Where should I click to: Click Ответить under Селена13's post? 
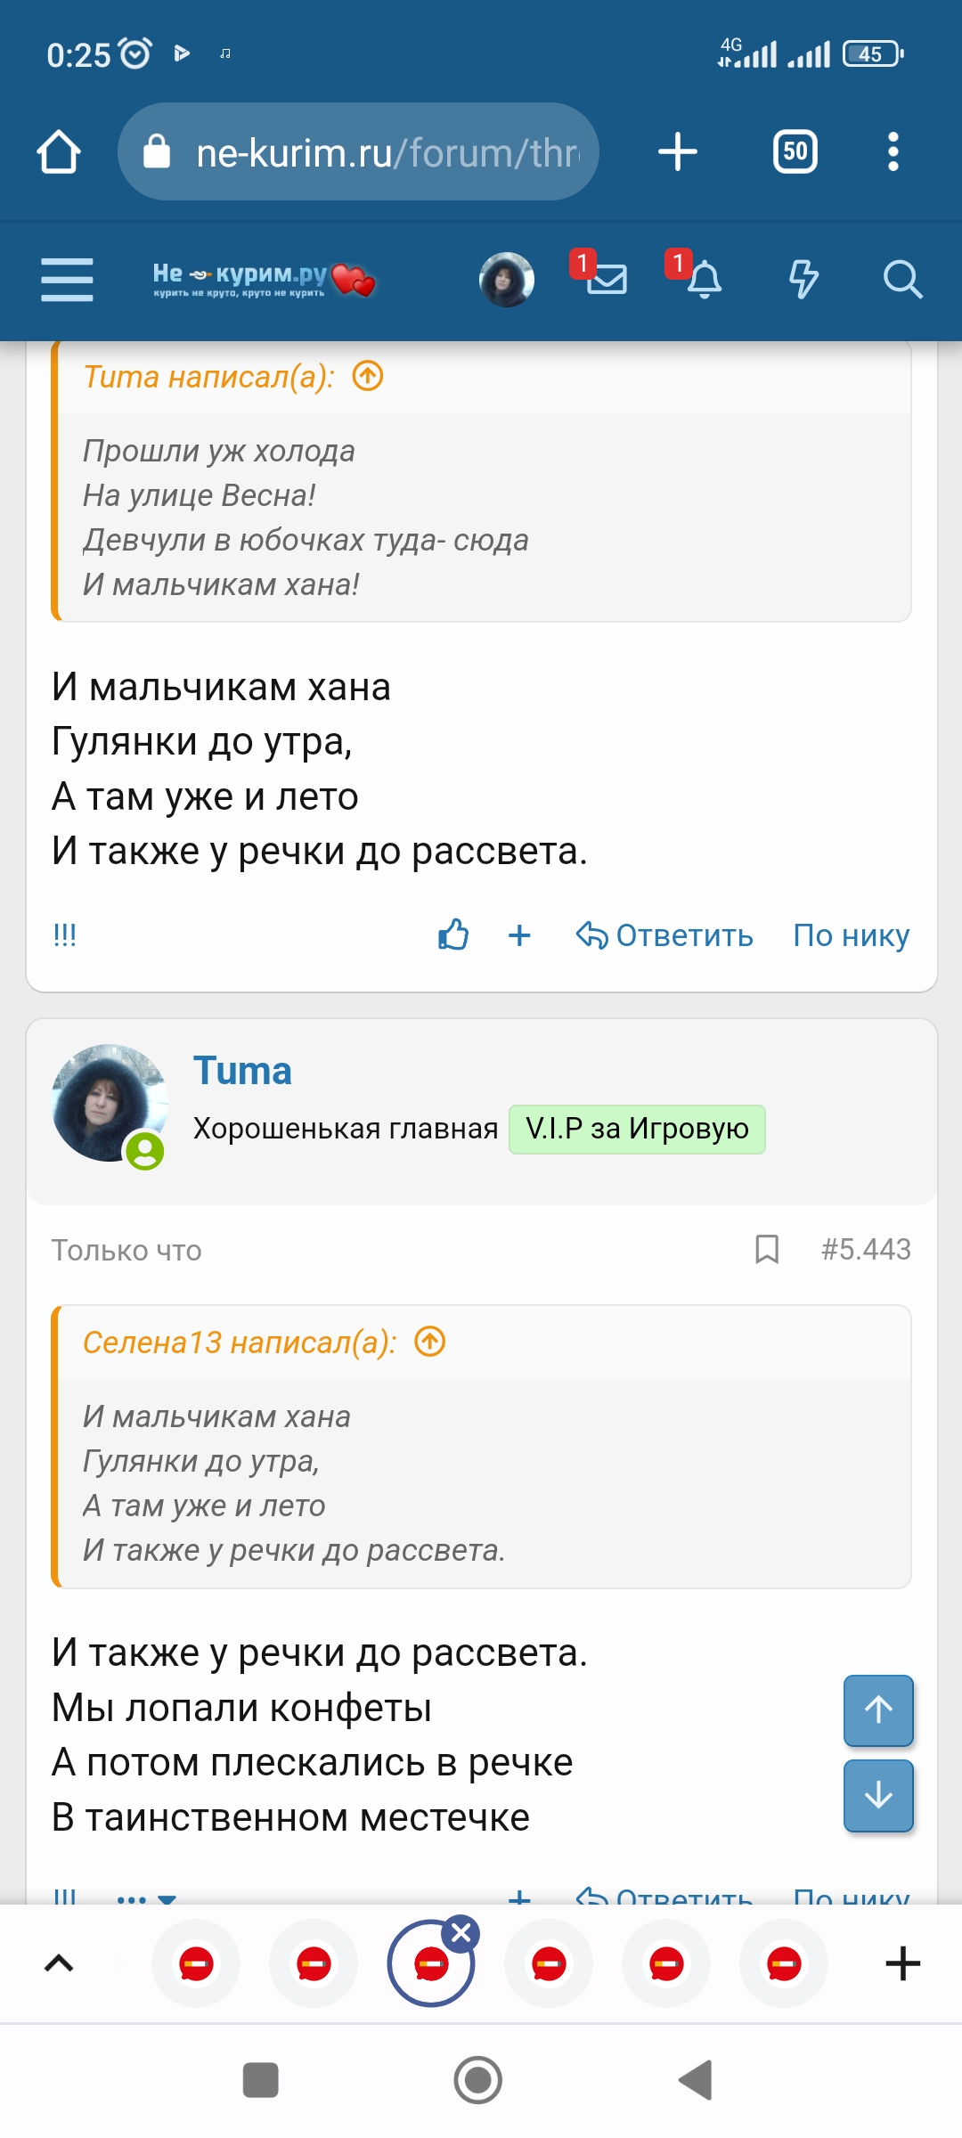click(665, 935)
